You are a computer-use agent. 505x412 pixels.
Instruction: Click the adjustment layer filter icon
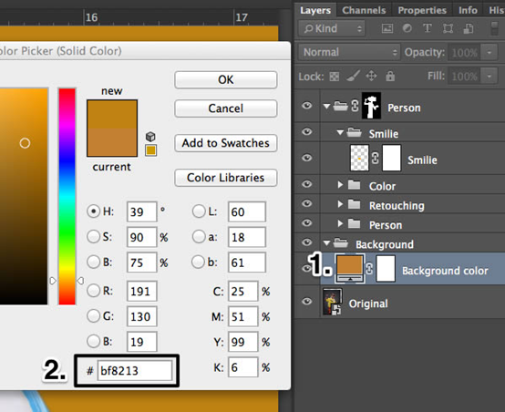(x=407, y=28)
